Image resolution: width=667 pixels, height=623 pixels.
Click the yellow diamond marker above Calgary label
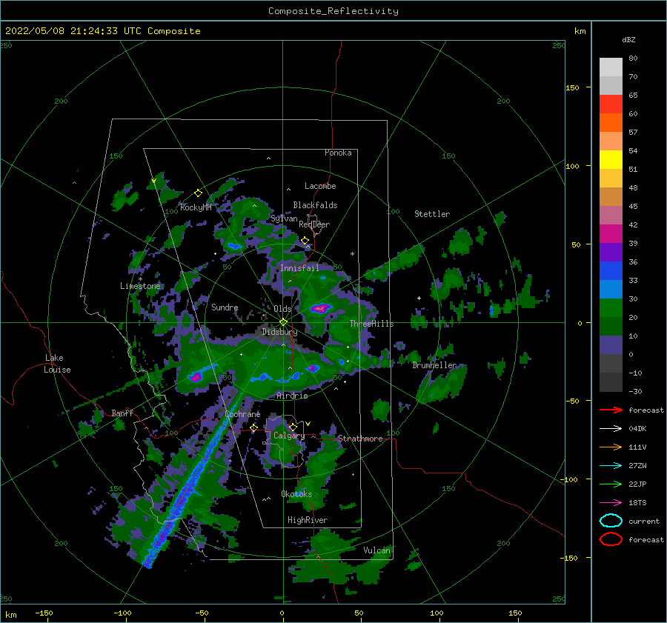293,427
